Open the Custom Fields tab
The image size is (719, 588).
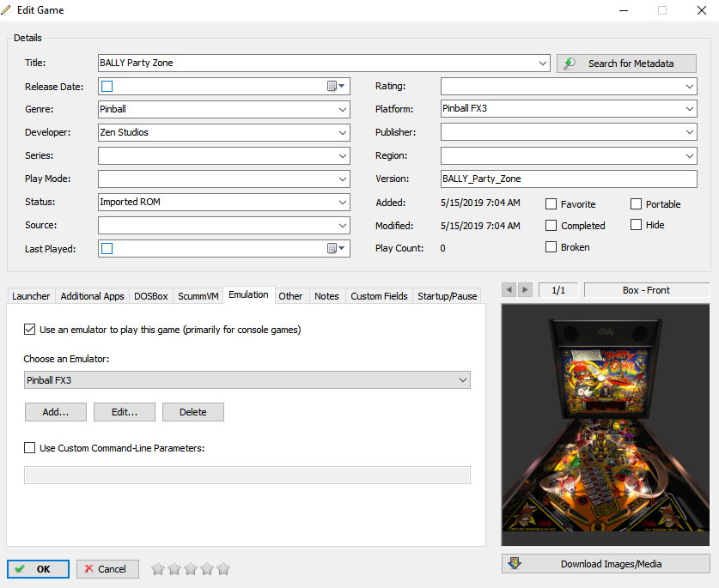(379, 296)
